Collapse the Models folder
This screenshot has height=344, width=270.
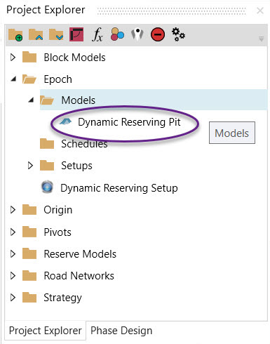click(x=31, y=100)
